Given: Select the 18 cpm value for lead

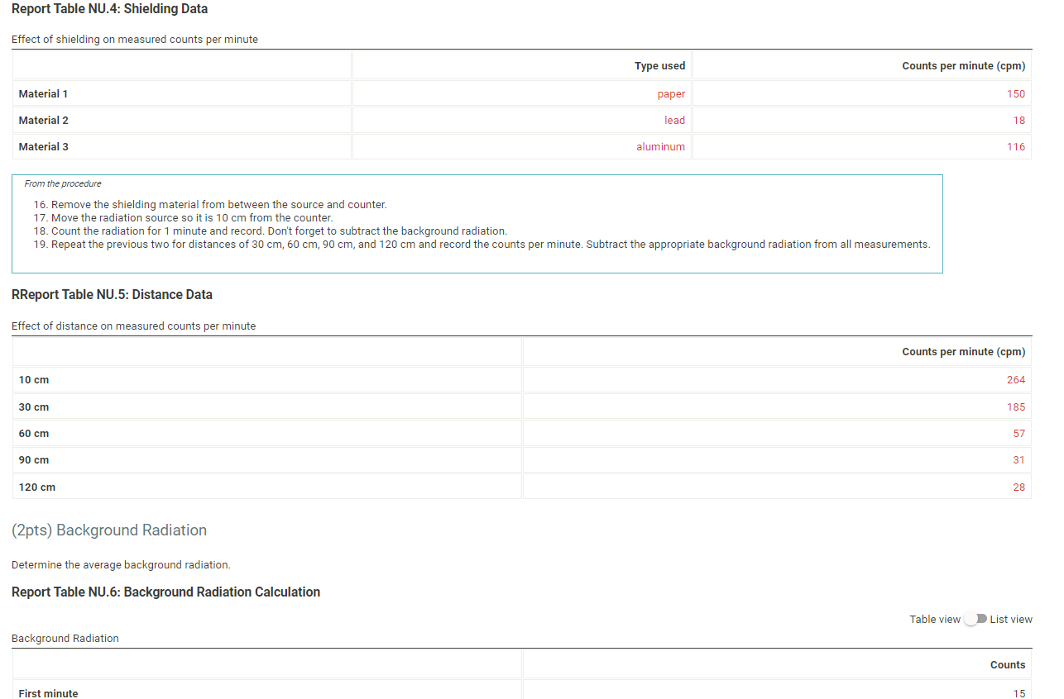Looking at the screenshot, I should tap(1018, 120).
